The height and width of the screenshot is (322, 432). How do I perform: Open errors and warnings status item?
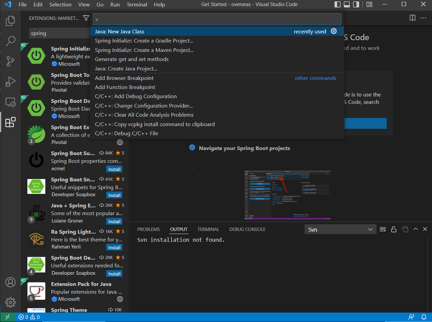pyautogui.click(x=29, y=317)
